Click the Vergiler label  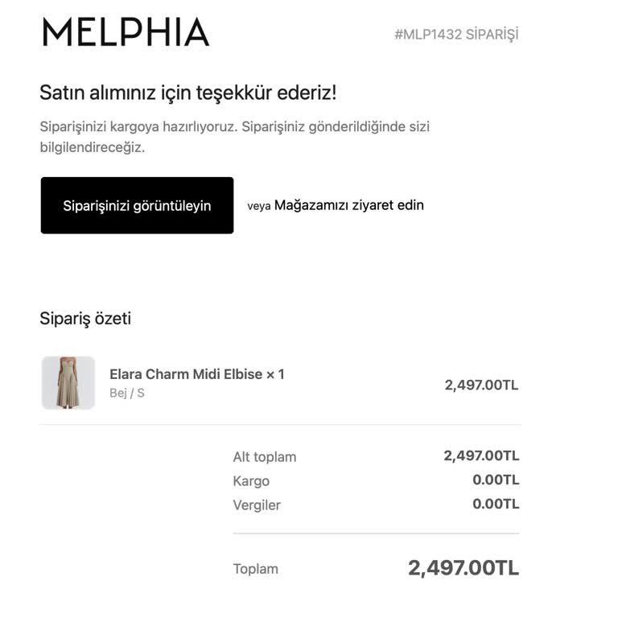coord(257,505)
